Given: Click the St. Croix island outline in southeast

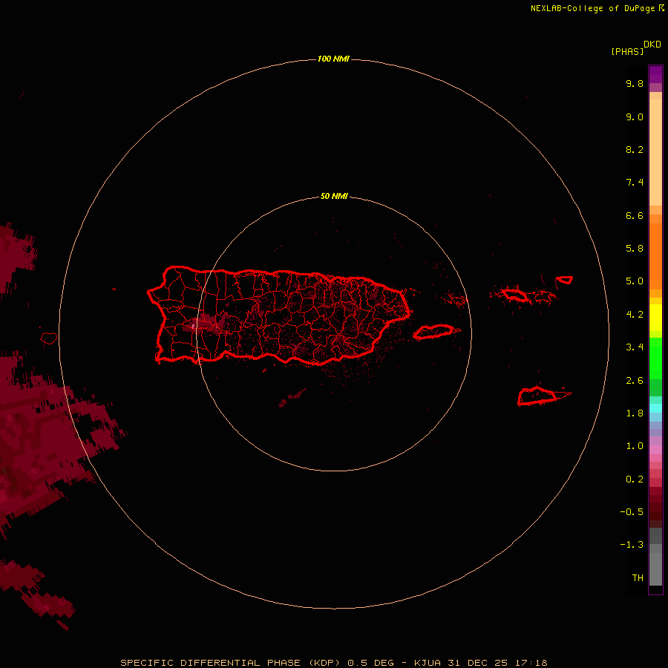Looking at the screenshot, I should click(x=537, y=396).
